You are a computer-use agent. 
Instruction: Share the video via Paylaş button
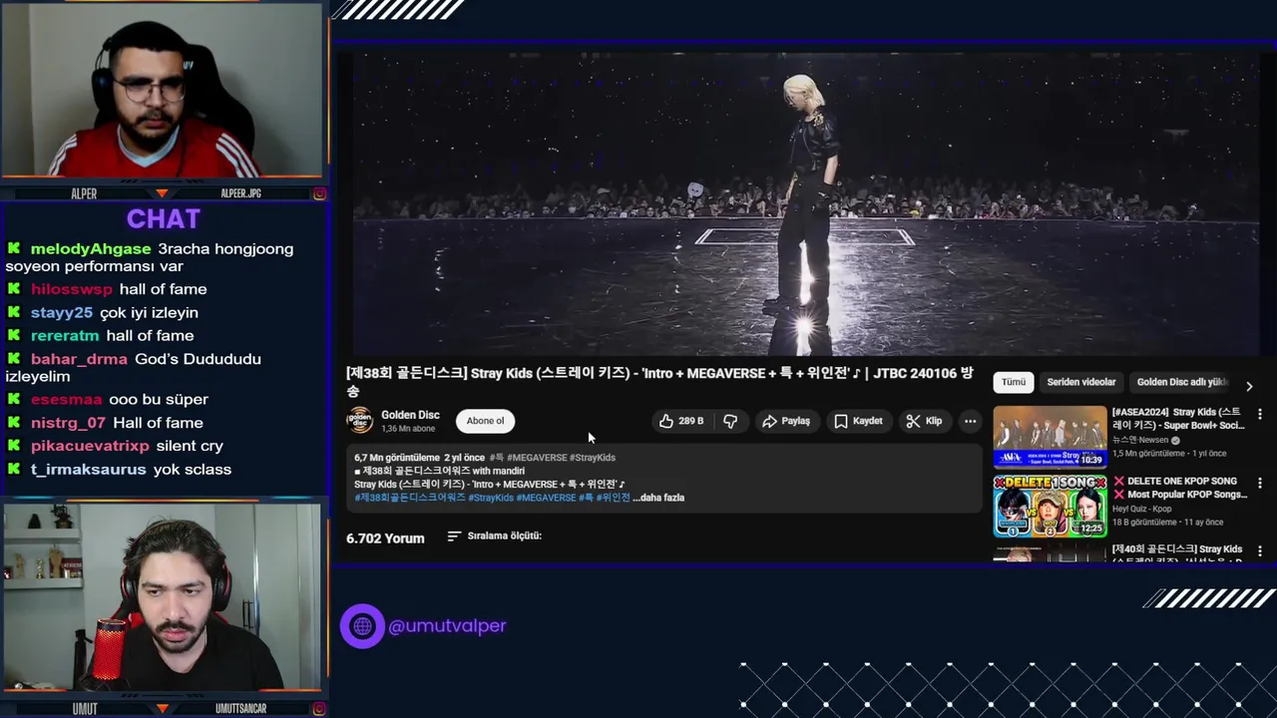tap(786, 421)
